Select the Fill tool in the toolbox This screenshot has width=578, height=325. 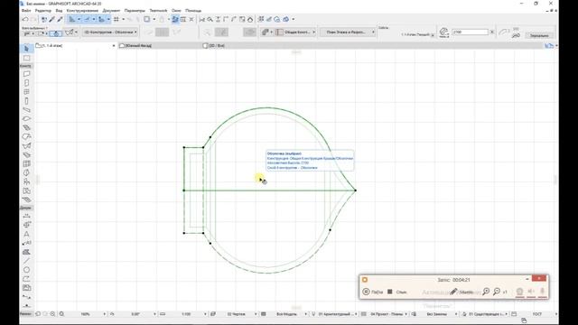coord(26,252)
